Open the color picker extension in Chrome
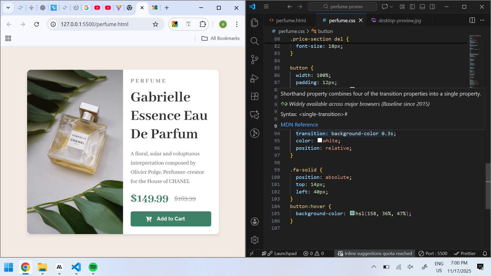The width and height of the screenshot is (491, 276). (175, 24)
